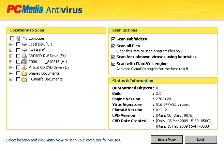Image resolution: width=224 pixels, height=151 pixels.
Task: Disable the Scan subfolders option
Action: point(113,39)
